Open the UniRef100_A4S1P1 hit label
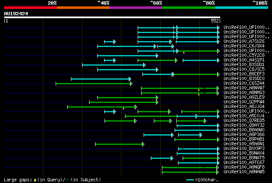The image size is (272, 183). tap(244, 60)
